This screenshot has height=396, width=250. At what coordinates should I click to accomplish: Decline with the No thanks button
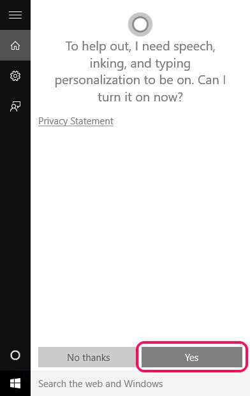click(89, 357)
